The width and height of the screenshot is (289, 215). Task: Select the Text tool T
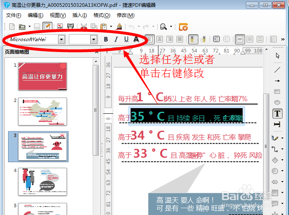(277, 114)
